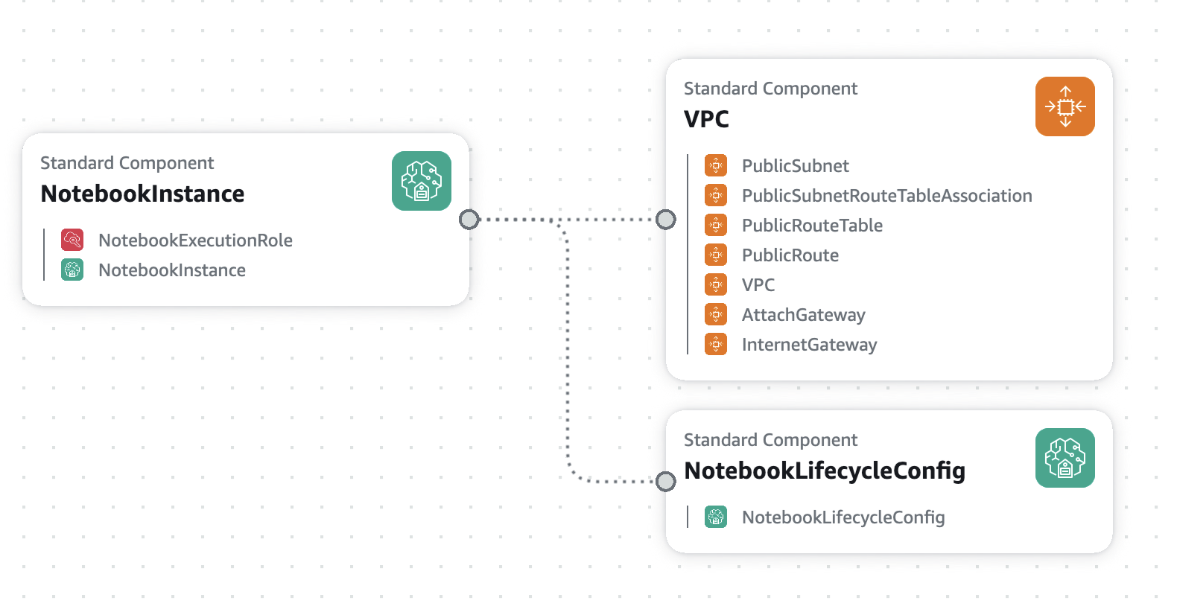The image size is (1177, 615).
Task: Click the orange icon next to PublicRoute
Action: point(716,255)
